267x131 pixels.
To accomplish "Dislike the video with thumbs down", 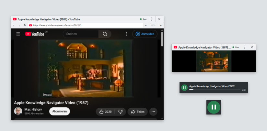I will [121, 112].
